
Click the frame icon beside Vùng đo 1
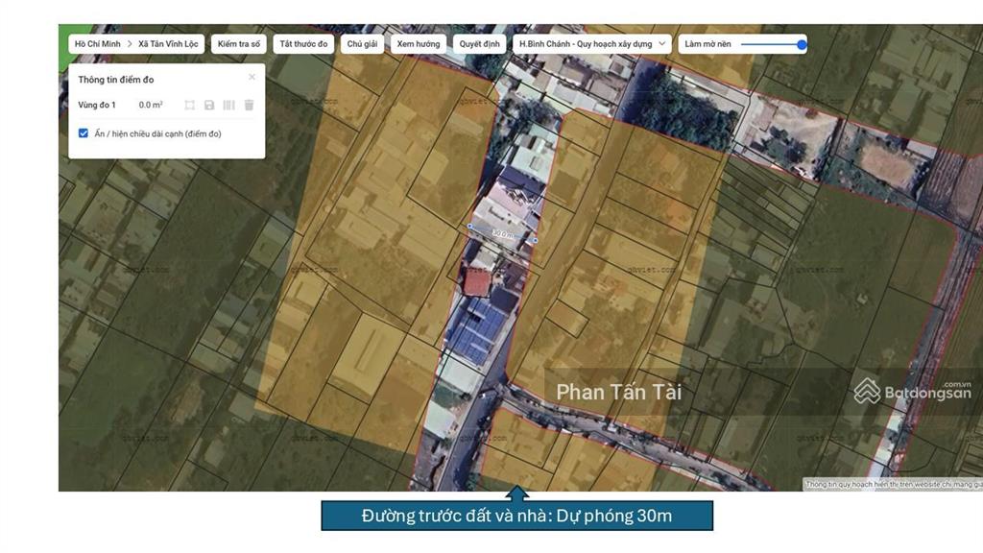(x=189, y=105)
